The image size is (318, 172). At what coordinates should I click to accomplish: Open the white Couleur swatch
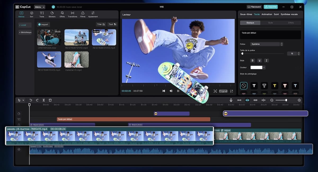pyautogui.click(x=257, y=67)
